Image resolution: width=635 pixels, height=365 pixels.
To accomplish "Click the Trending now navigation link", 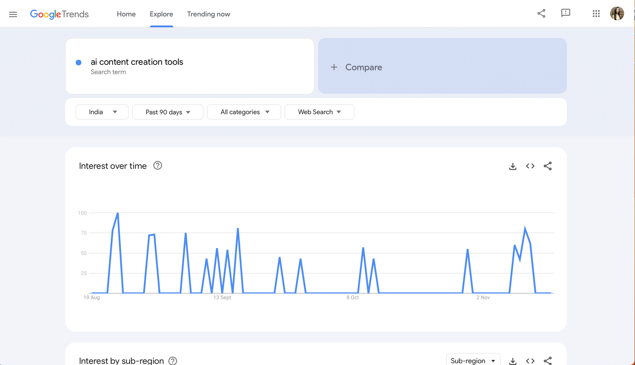I will (209, 14).
